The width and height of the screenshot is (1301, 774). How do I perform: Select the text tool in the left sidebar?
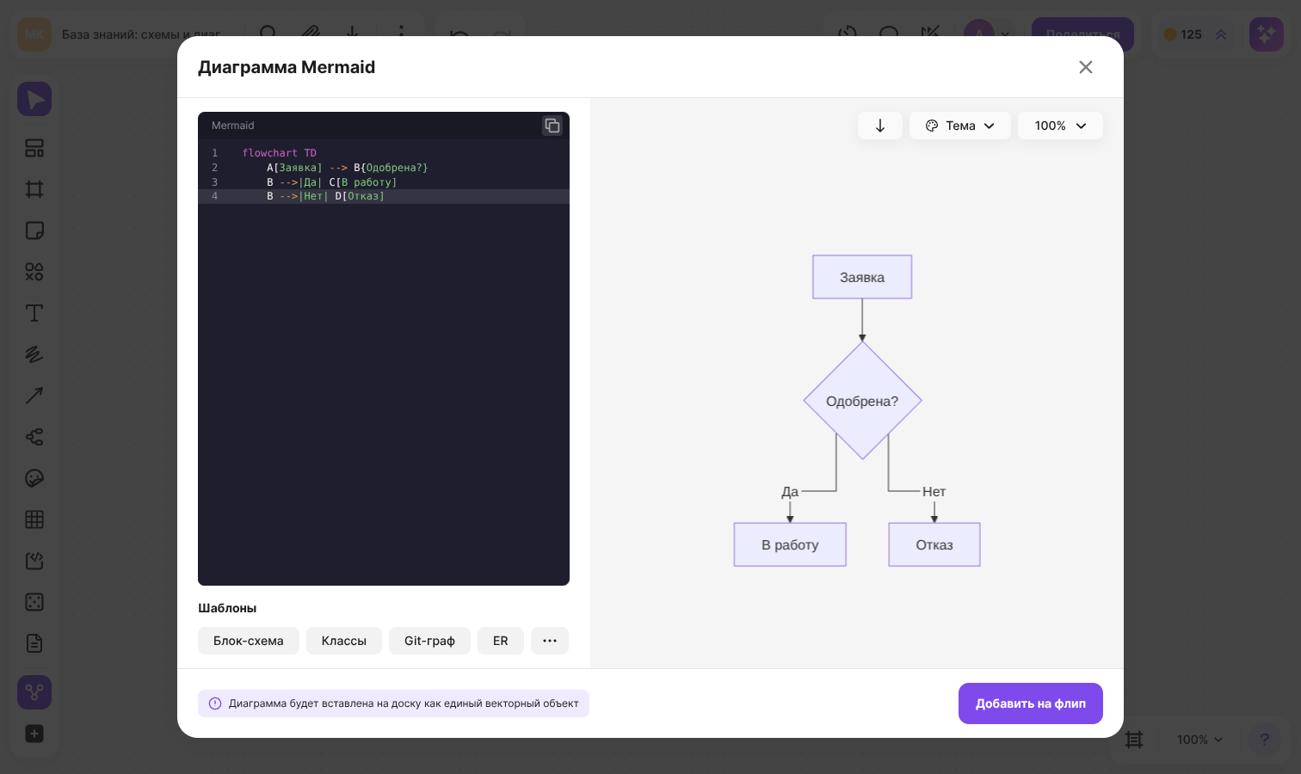pos(34,313)
